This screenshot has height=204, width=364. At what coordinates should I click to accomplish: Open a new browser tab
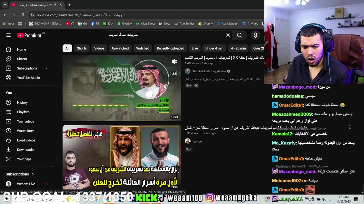click(69, 5)
